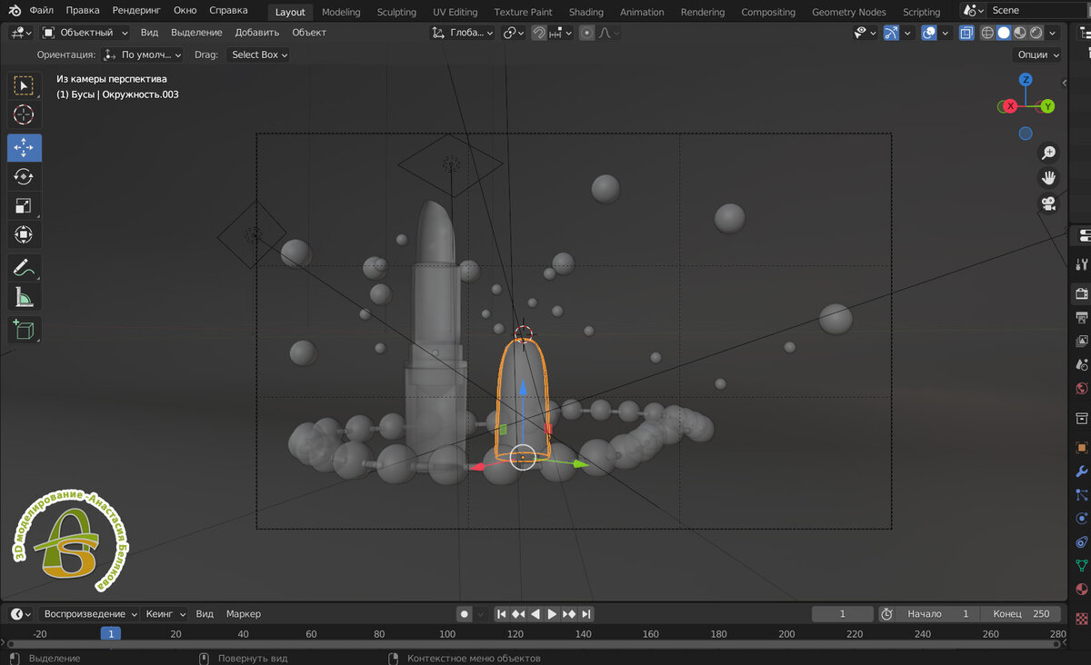1091x665 pixels.
Task: Open the View Layer properties tab
Action: pos(1082,342)
